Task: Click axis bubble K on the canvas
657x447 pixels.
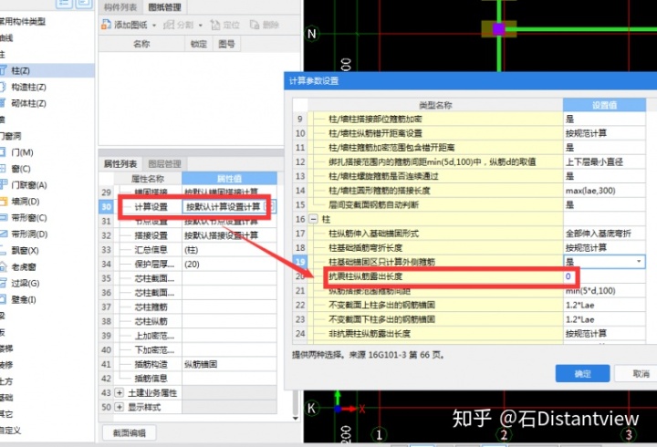Action: (x=311, y=408)
